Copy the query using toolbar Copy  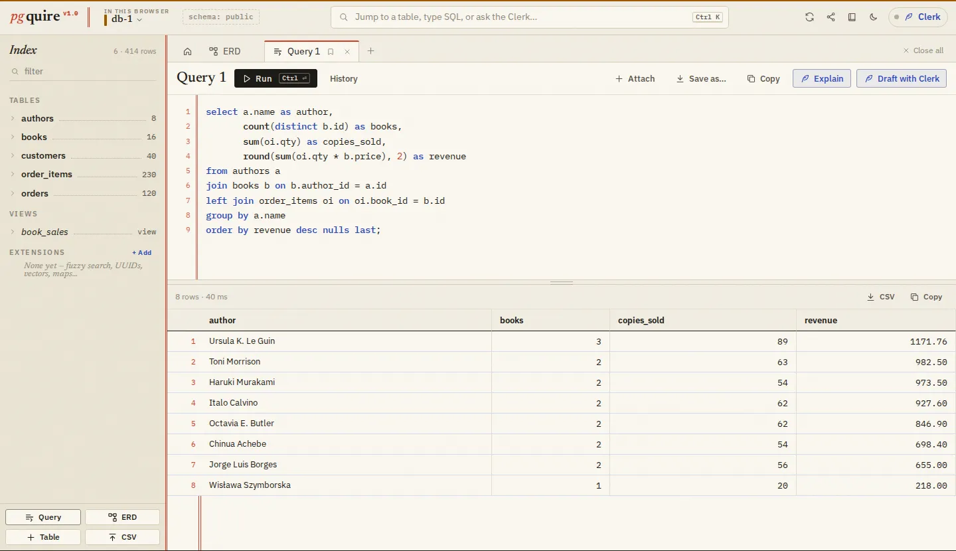(x=763, y=78)
